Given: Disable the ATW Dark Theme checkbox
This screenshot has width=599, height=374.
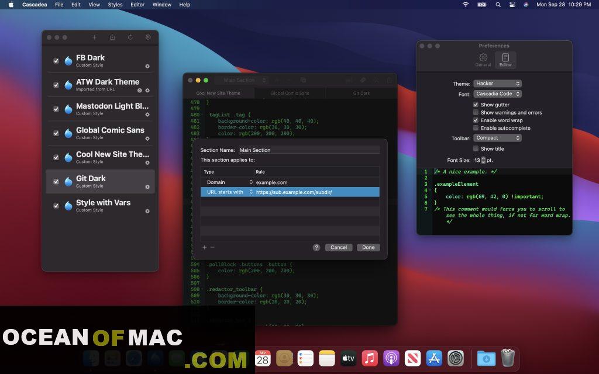Looking at the screenshot, I should click(x=56, y=85).
